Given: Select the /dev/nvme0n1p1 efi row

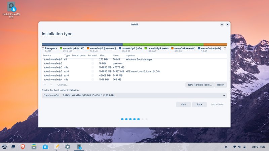Looking at the screenshot, I should [101, 59].
